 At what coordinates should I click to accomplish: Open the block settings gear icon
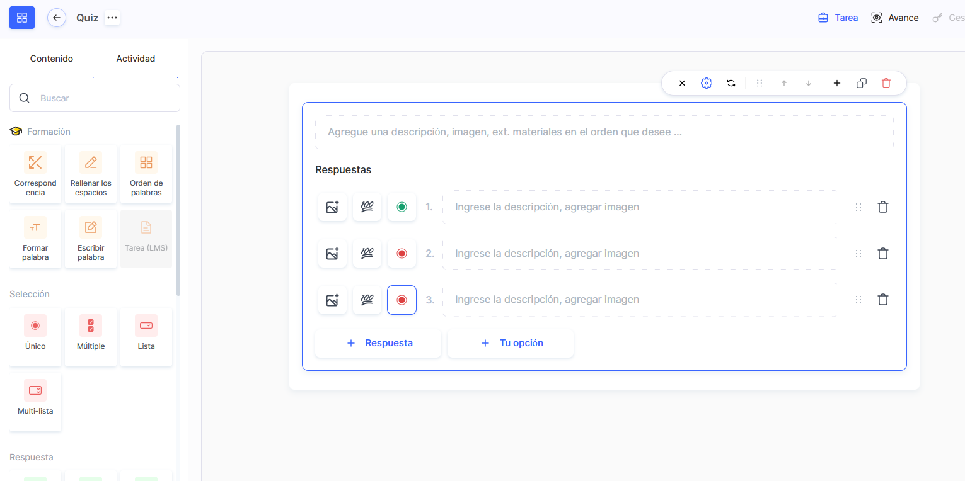click(706, 83)
